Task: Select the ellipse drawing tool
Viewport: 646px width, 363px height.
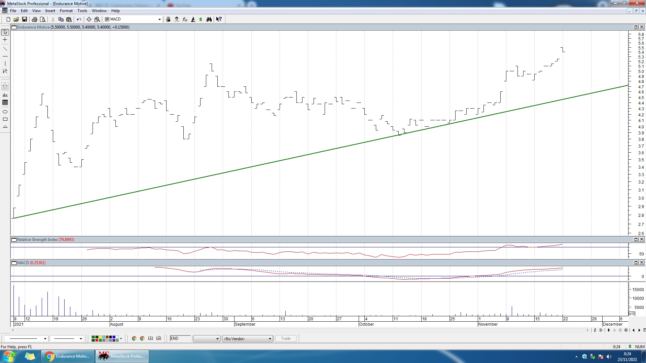Action: 5,112
